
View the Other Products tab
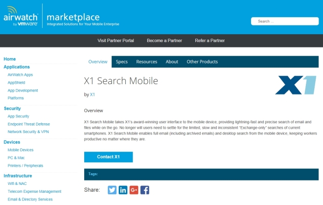click(x=202, y=62)
